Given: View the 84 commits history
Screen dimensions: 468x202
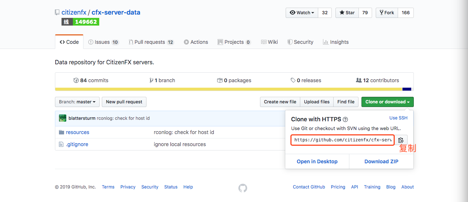Looking at the screenshot, I should [91, 80].
